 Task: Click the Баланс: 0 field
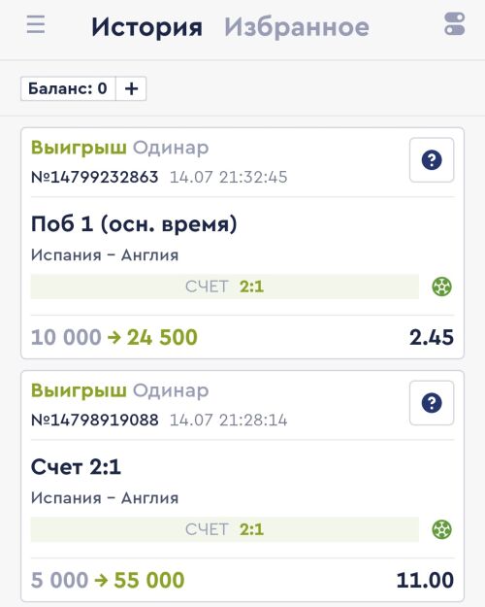(68, 88)
